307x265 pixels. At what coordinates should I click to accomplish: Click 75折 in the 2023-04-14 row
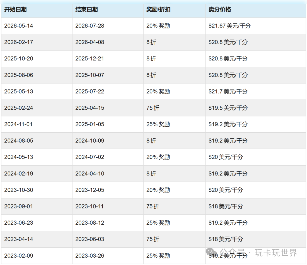(x=153, y=239)
